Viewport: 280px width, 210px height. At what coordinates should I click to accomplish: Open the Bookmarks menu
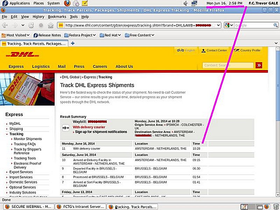click(57, 16)
